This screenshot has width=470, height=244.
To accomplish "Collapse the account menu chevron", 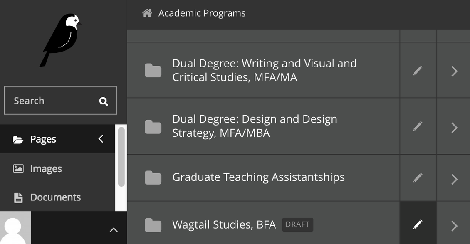I will (x=113, y=229).
